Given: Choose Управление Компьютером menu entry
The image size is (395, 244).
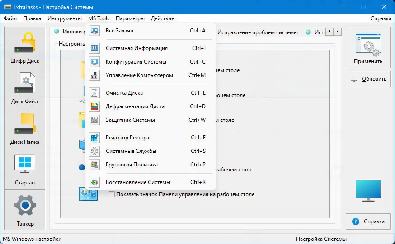Looking at the screenshot, I should point(150,75).
